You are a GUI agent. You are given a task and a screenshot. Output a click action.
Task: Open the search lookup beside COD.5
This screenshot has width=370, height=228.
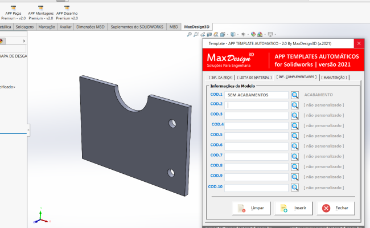click(295, 136)
